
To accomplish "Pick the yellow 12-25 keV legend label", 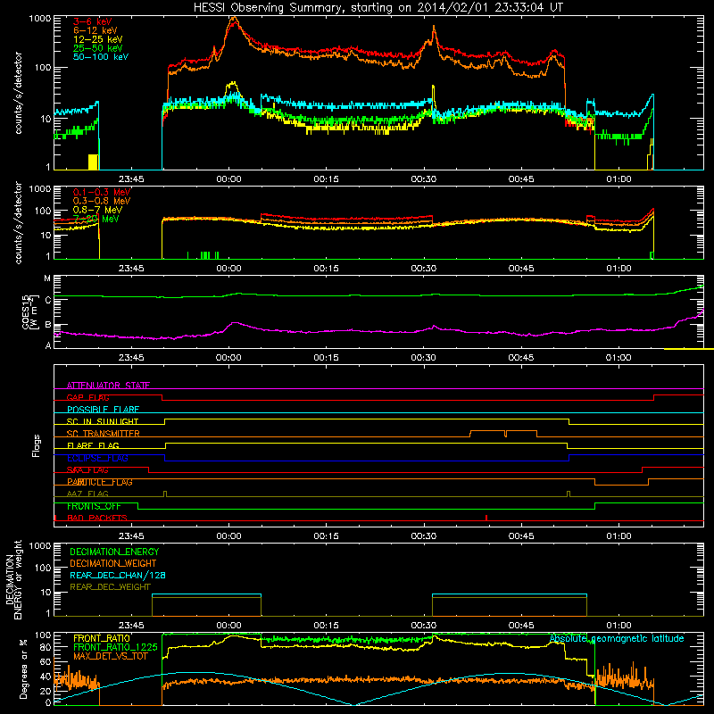I will [x=98, y=39].
